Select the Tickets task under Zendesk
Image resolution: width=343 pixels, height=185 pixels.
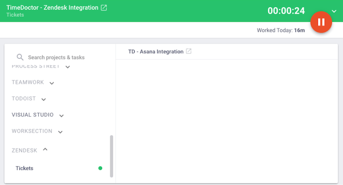point(24,168)
